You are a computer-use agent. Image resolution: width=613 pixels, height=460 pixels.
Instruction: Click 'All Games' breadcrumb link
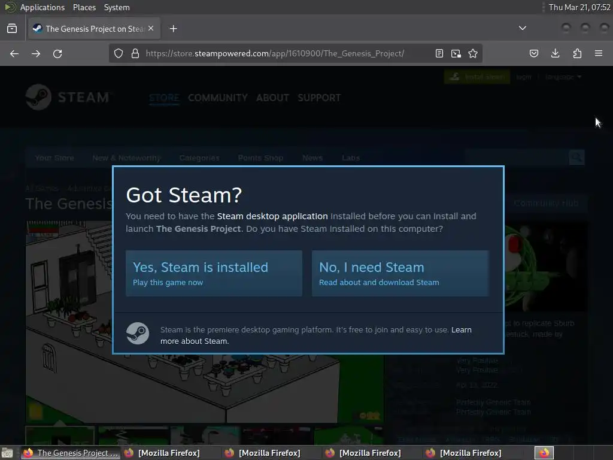click(42, 189)
